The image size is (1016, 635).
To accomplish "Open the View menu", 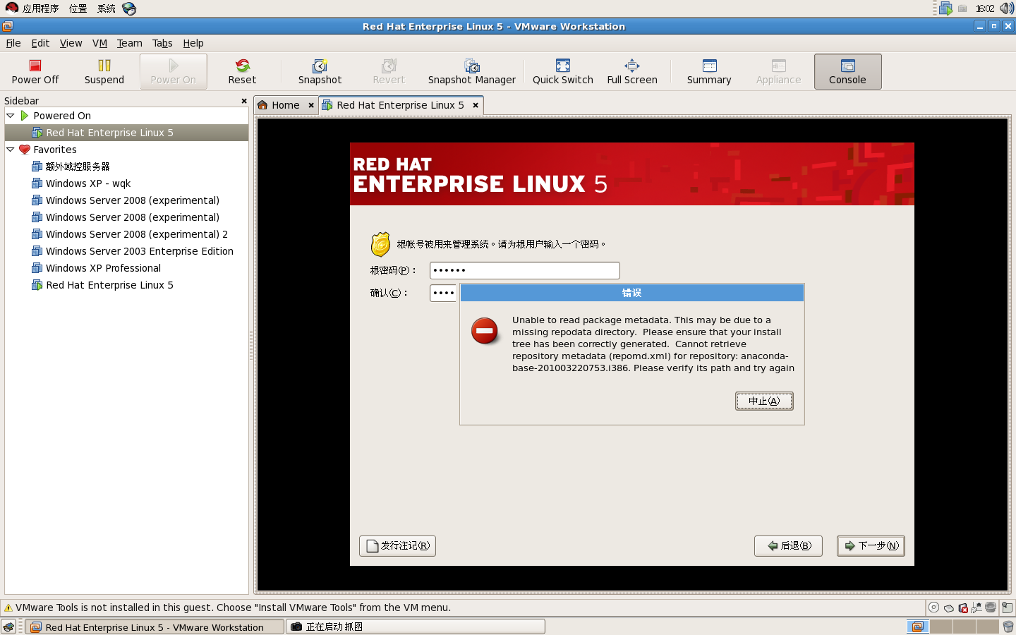I will [x=71, y=43].
